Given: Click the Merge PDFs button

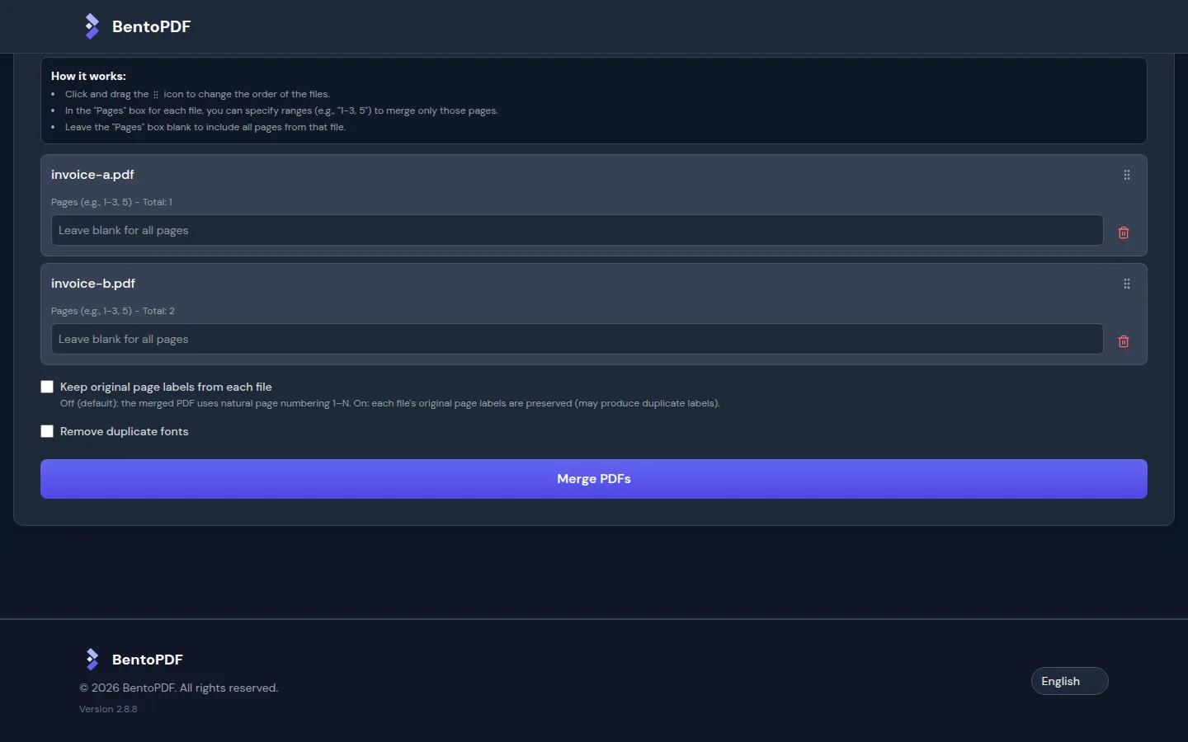Looking at the screenshot, I should click(594, 479).
